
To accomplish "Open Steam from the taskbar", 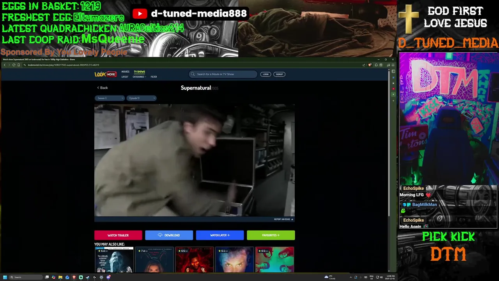I will click(x=87, y=277).
